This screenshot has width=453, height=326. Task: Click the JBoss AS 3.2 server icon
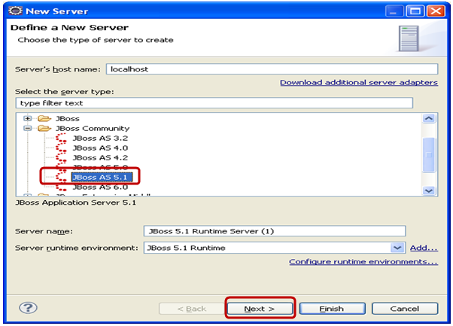[x=61, y=138]
